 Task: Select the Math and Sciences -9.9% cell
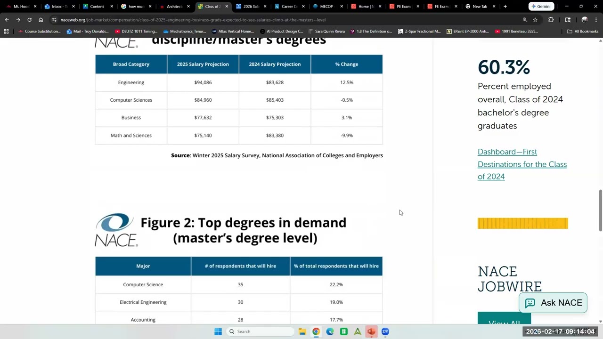tap(347, 136)
